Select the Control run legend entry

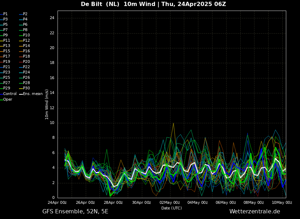(x=10, y=94)
